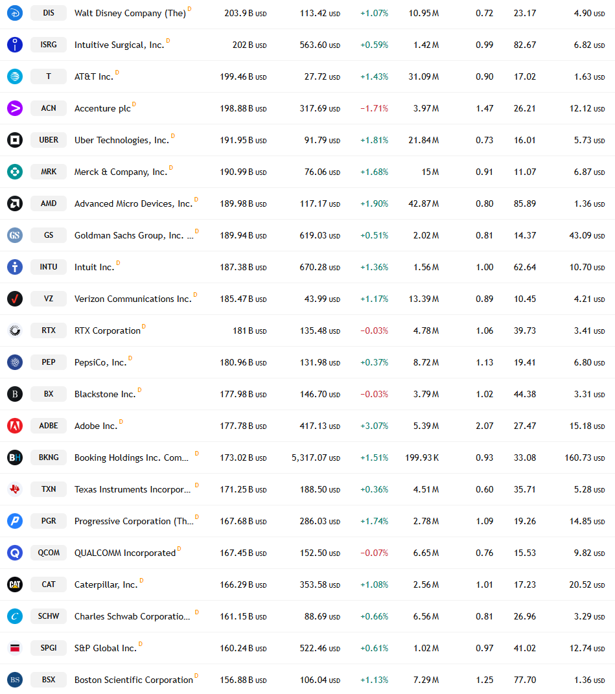Click the Progressive Corporation P logo icon
This screenshot has height=694, width=615.
pyautogui.click(x=15, y=521)
